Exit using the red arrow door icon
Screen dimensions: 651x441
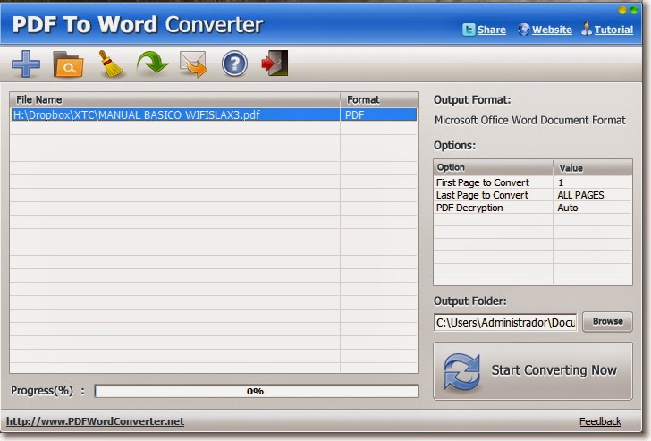(x=275, y=64)
